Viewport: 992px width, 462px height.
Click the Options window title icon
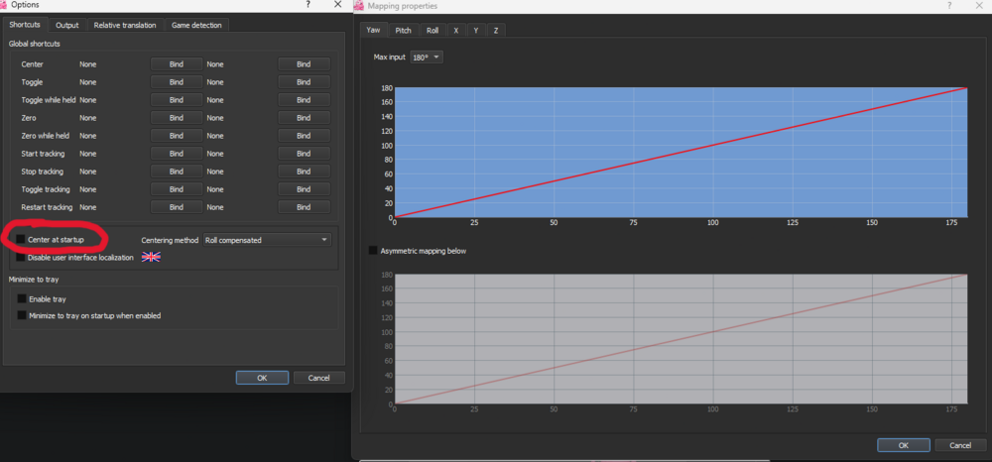[5, 6]
